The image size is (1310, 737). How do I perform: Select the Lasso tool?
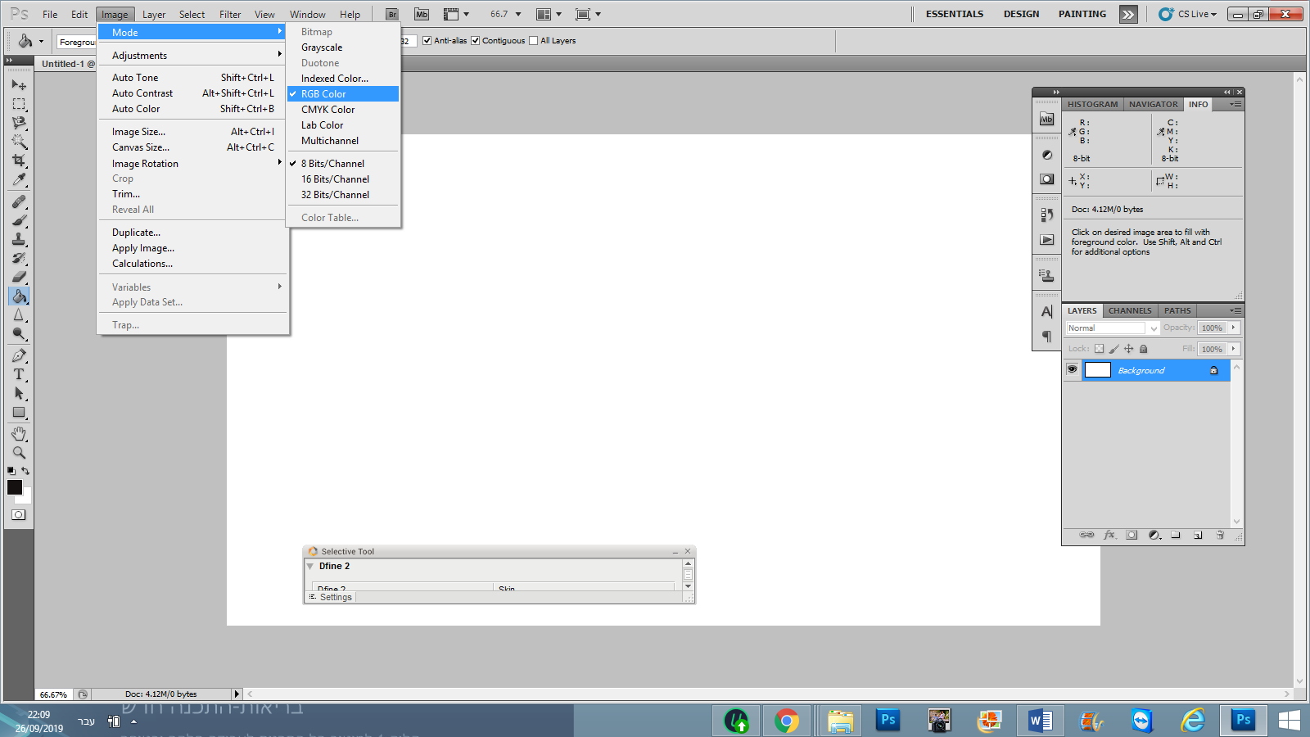(x=19, y=123)
